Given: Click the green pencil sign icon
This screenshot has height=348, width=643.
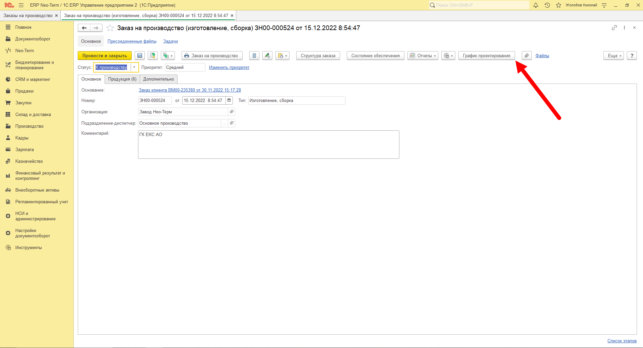Looking at the screenshot, I should [x=267, y=56].
